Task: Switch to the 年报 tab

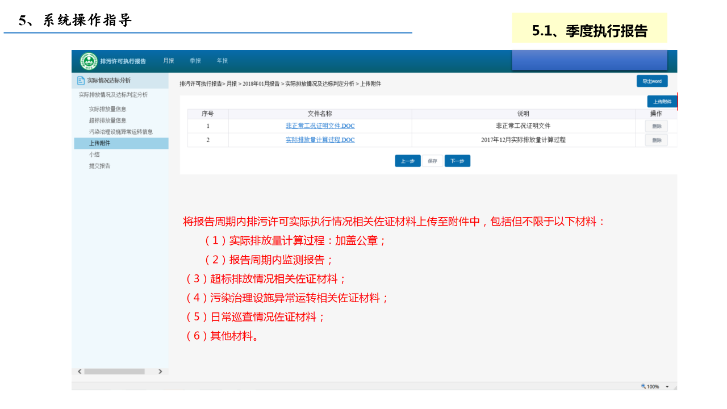Action: (222, 61)
